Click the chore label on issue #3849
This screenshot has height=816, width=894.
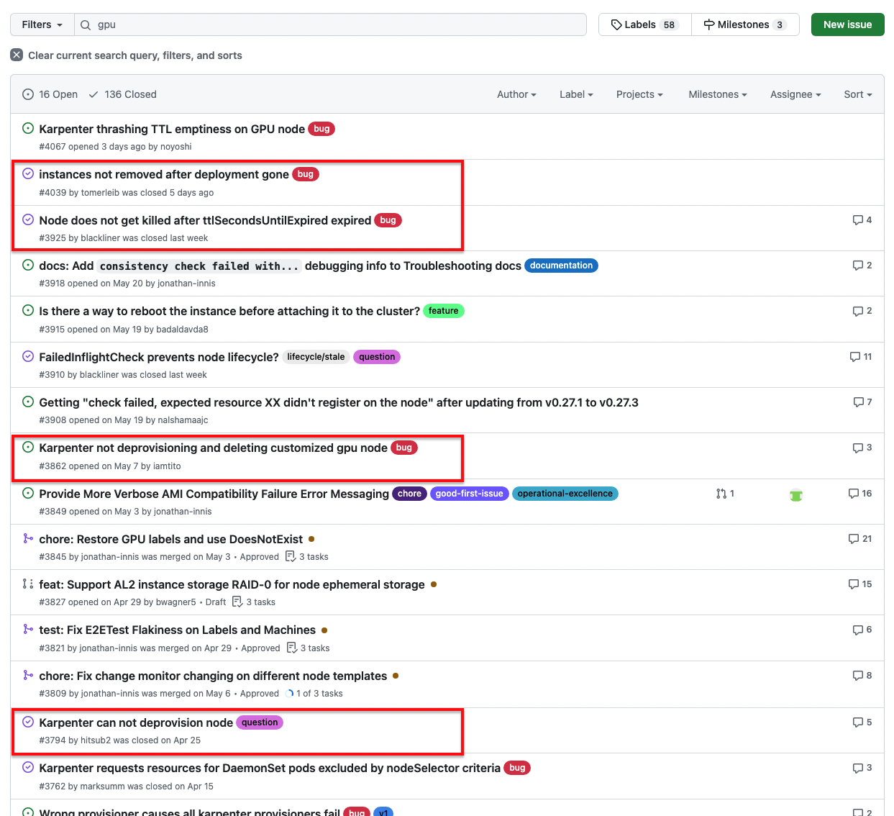tap(409, 494)
